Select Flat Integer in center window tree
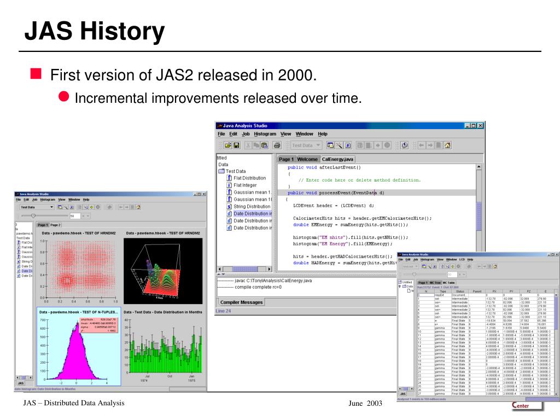 (x=242, y=185)
